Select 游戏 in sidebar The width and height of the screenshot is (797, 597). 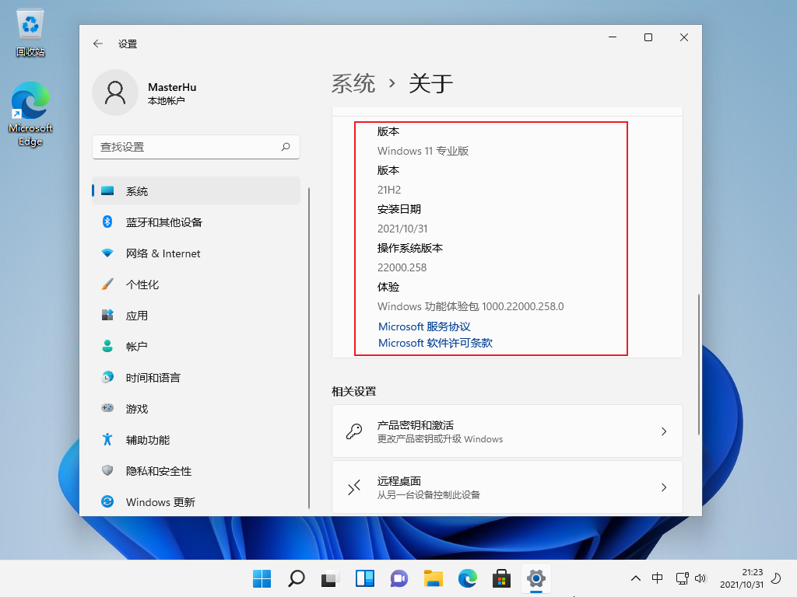pos(196,409)
